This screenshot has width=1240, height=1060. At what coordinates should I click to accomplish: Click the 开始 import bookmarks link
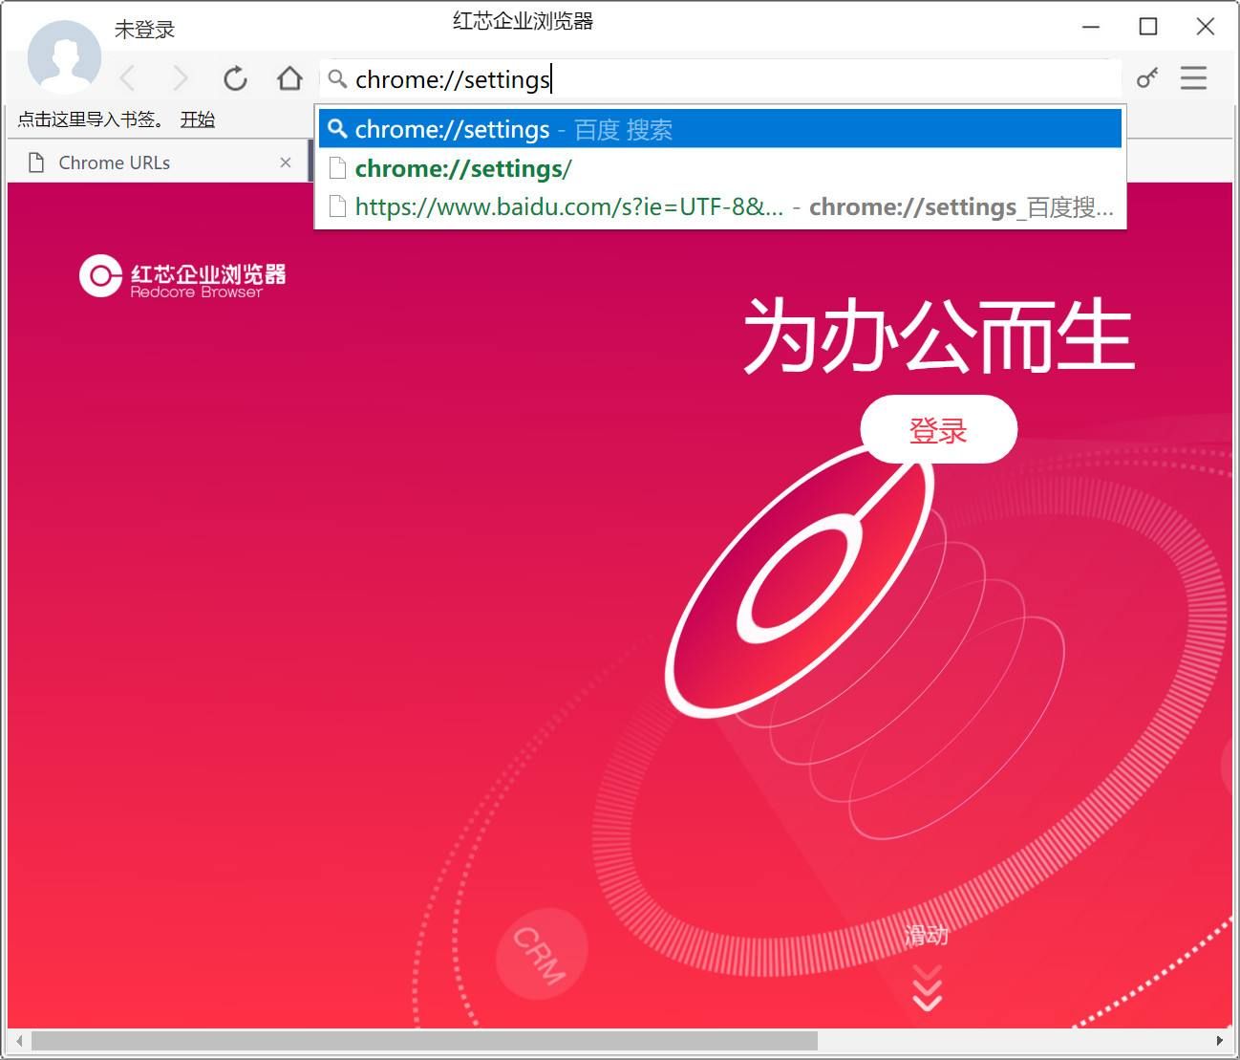198,119
